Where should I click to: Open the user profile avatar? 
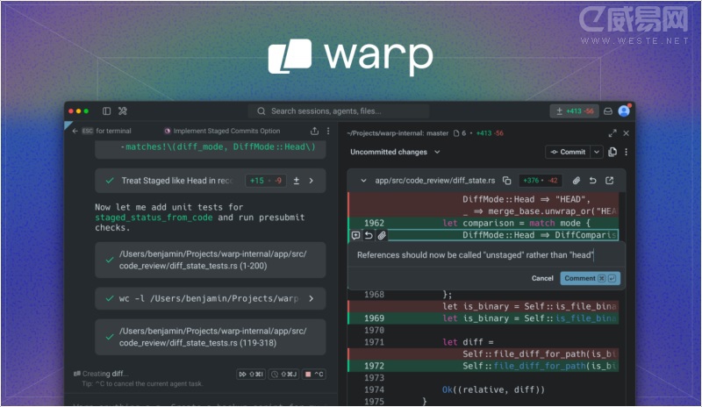[624, 111]
